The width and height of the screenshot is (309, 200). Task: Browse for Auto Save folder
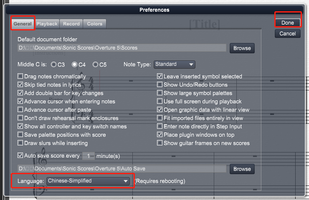point(242,169)
